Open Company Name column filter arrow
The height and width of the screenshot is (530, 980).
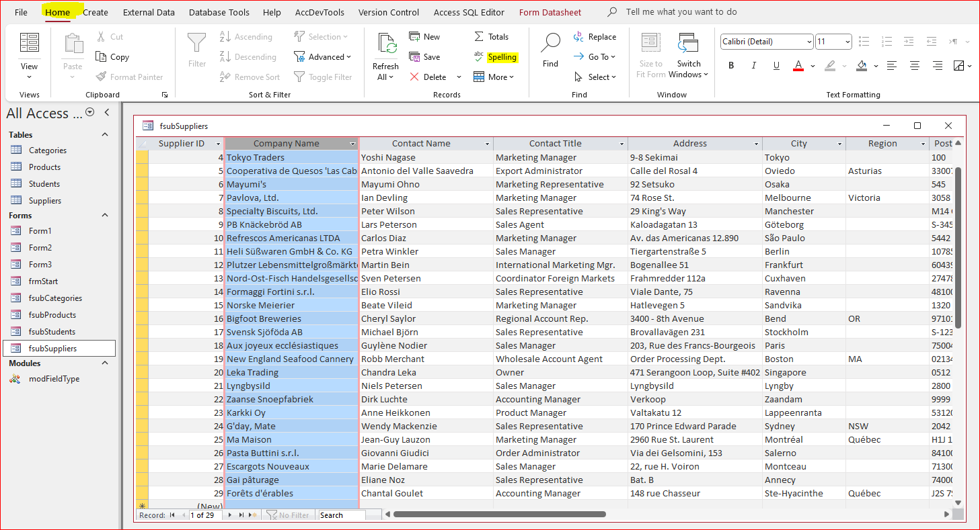[x=352, y=144]
